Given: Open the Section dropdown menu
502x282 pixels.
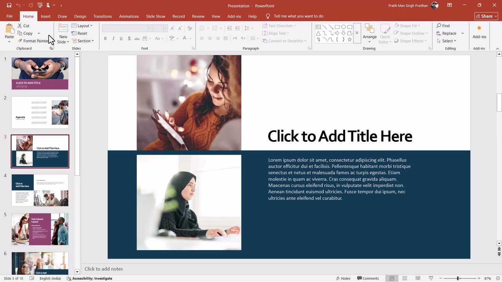Looking at the screenshot, I should [82, 41].
